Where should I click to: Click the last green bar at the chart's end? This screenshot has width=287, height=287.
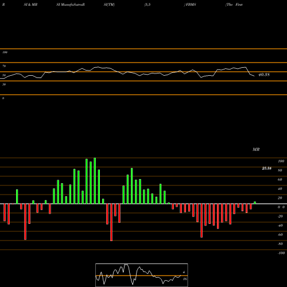point(255,203)
